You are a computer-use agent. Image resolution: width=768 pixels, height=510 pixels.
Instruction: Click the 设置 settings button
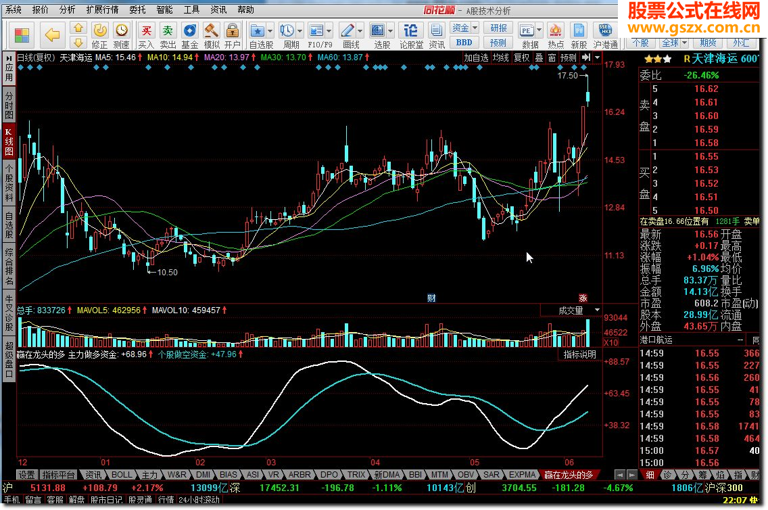tap(26, 475)
